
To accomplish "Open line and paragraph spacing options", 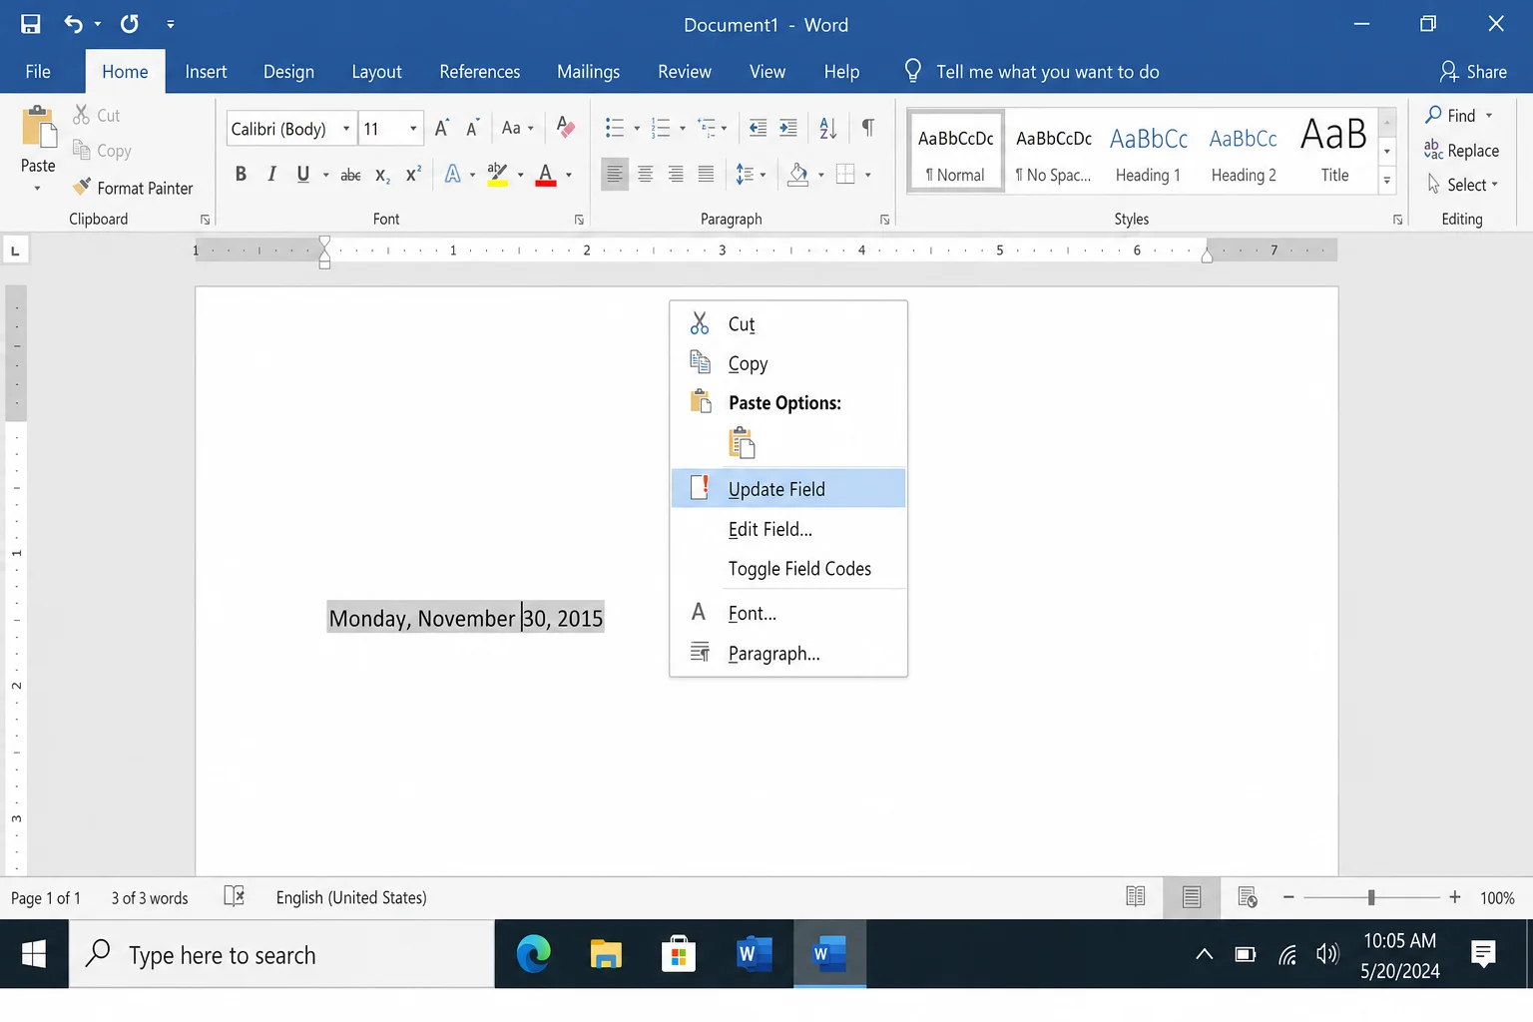I will point(751,175).
